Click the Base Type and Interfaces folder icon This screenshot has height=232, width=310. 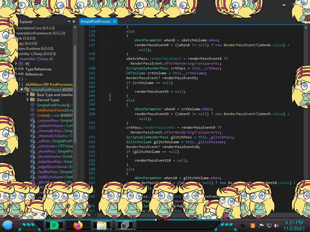point(32,95)
